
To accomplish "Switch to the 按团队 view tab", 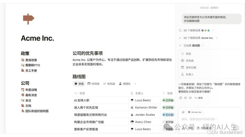I will (x=125, y=84).
